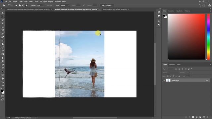
Task: Select the Eraser tool
Action: coord(3,51)
